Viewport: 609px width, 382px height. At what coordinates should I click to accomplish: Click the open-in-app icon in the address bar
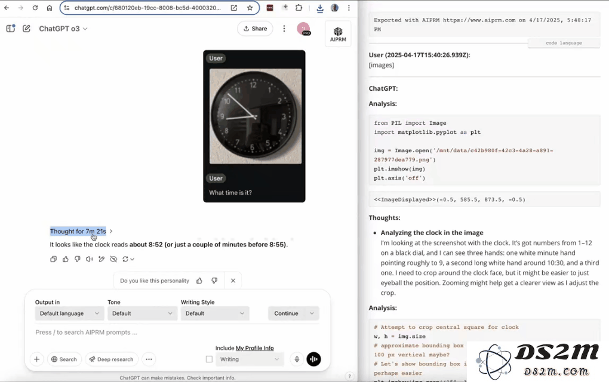(x=234, y=8)
